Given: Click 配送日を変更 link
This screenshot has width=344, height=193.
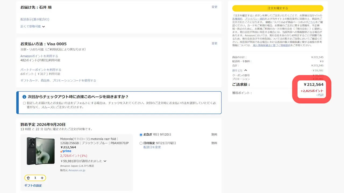Looking at the screenshot, I should (x=152, y=147).
